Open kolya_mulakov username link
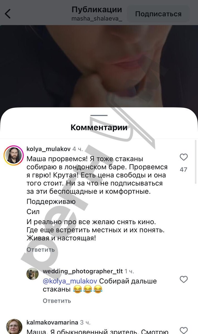The image size is (198, 334). tap(48, 149)
